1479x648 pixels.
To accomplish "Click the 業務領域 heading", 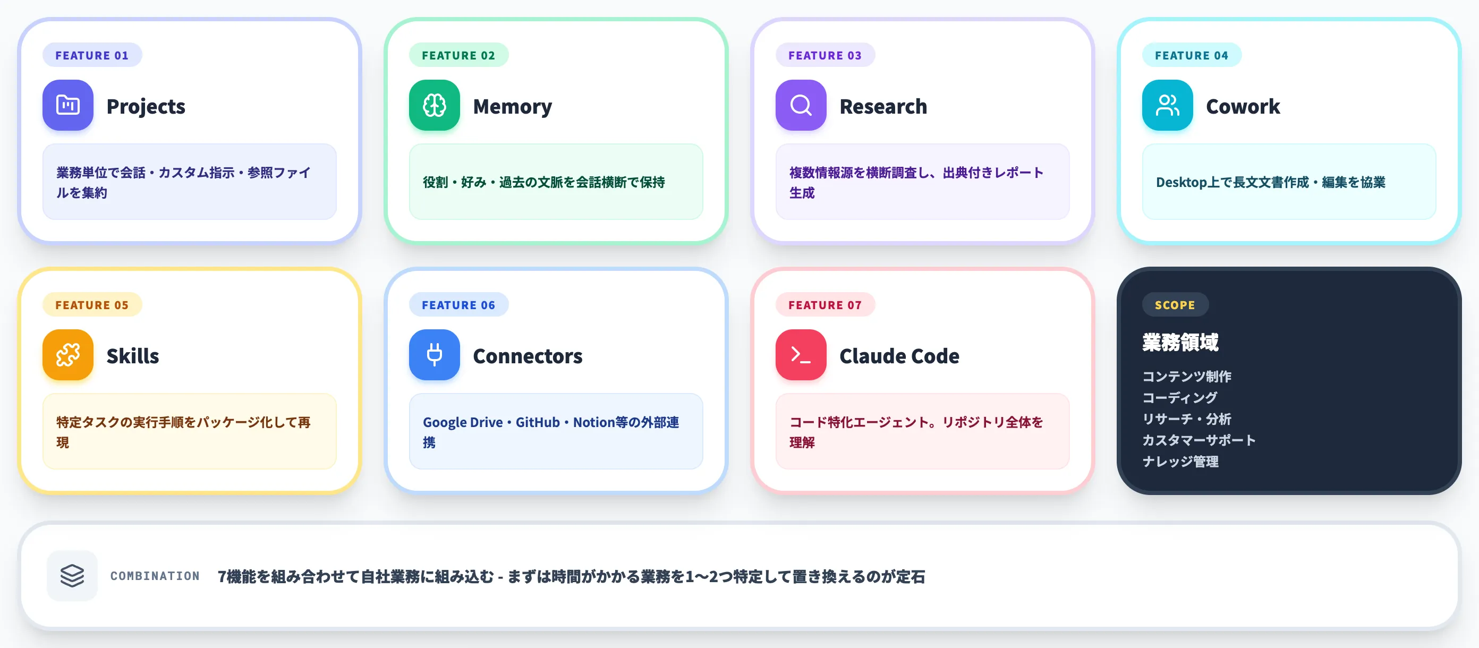I will click(x=1180, y=342).
